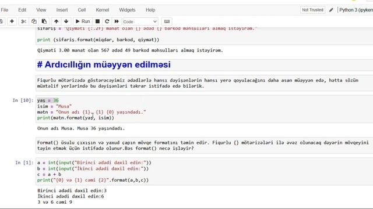Select the In [1] cell prompt
The width and height of the screenshot is (373, 209).
tap(24, 163)
